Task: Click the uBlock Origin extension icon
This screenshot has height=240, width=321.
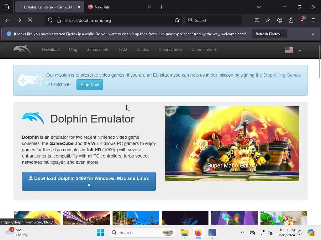Action: (303, 20)
